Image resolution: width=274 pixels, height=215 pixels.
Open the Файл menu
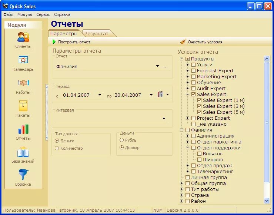8,14
